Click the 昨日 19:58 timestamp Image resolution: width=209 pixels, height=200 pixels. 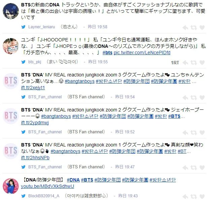point(98,27)
